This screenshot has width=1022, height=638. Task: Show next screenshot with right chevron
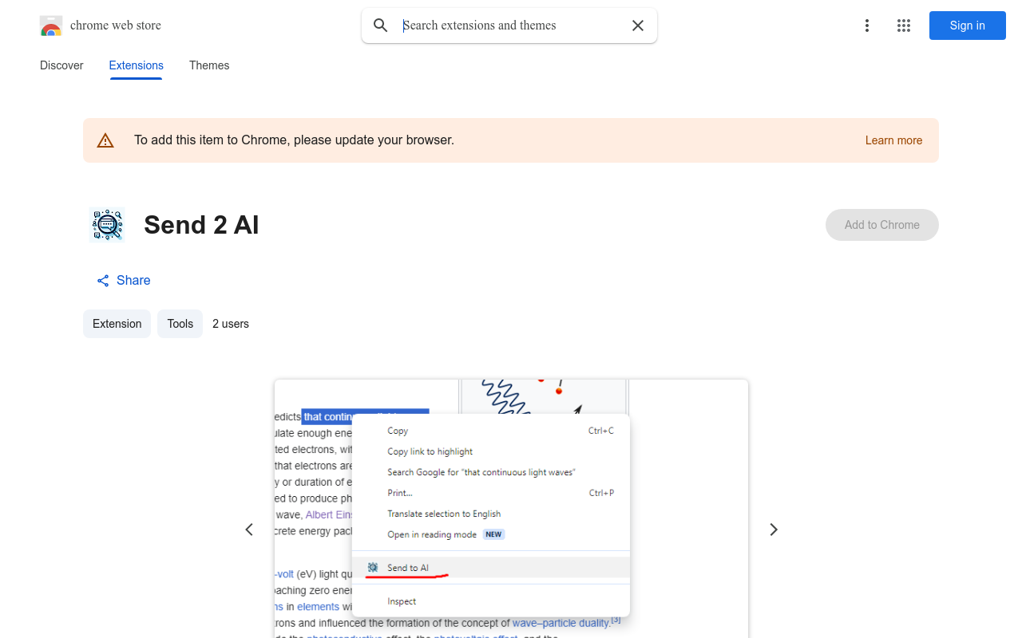click(773, 530)
